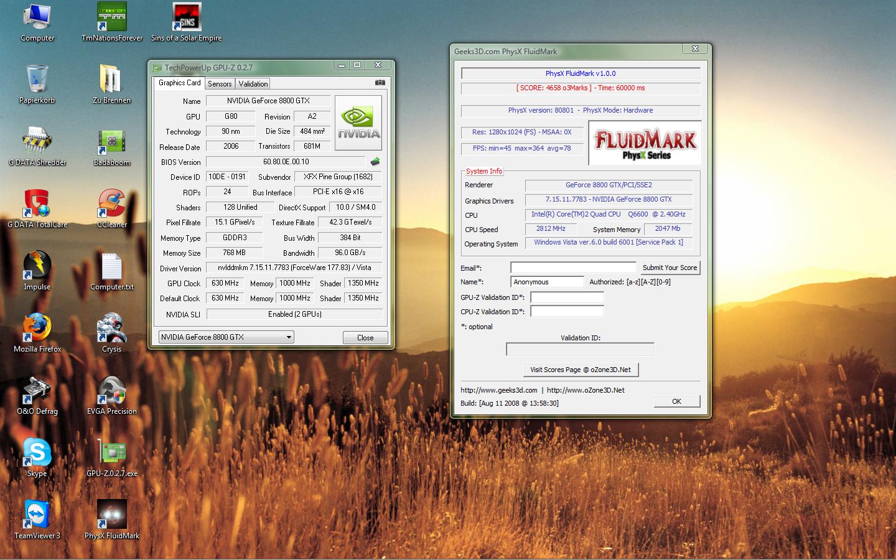Launch Skype shortcut
This screenshot has width=896, height=560.
tap(37, 458)
